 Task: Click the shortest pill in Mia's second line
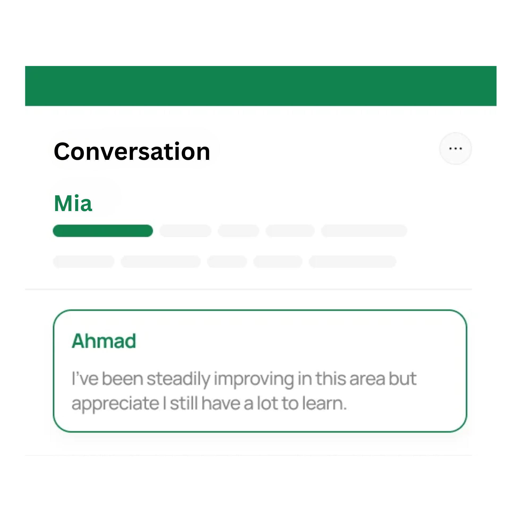[x=227, y=261]
